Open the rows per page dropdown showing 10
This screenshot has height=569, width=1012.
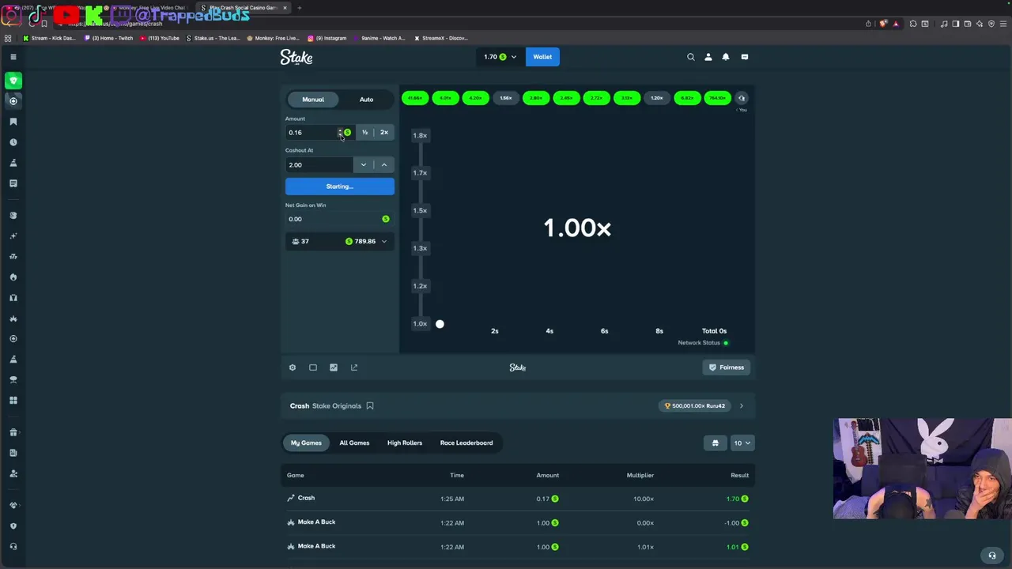742,443
